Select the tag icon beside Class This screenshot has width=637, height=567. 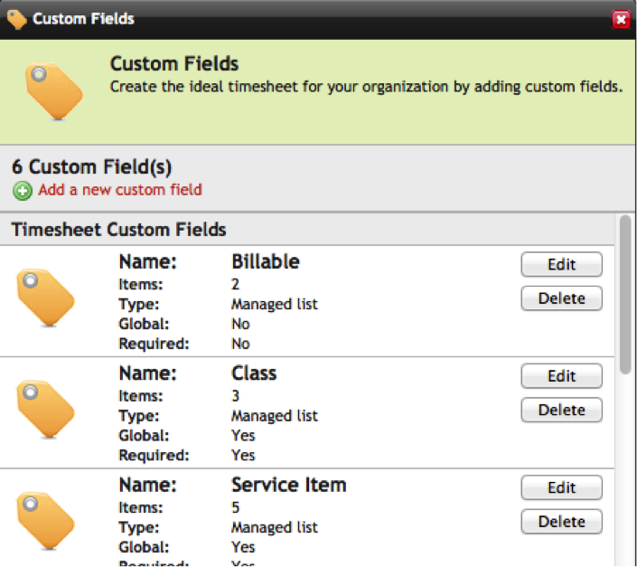coord(45,410)
